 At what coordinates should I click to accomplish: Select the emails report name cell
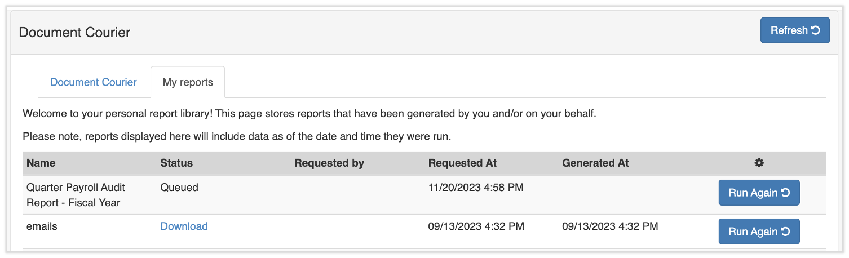(42, 226)
